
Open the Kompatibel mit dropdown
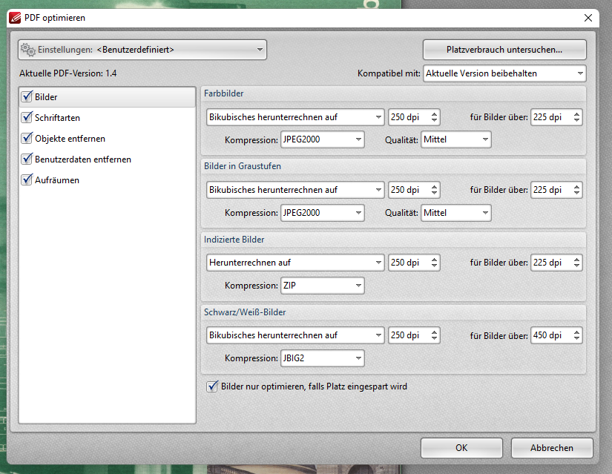coord(504,73)
